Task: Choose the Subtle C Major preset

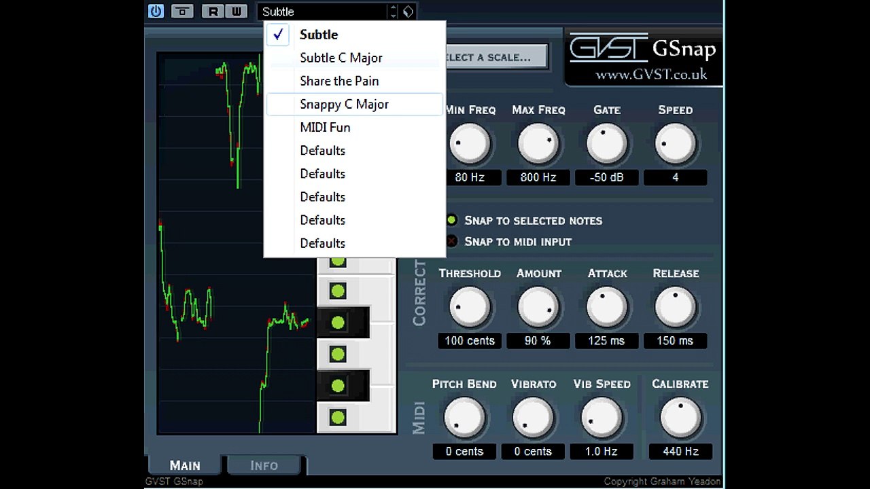Action: (355, 58)
